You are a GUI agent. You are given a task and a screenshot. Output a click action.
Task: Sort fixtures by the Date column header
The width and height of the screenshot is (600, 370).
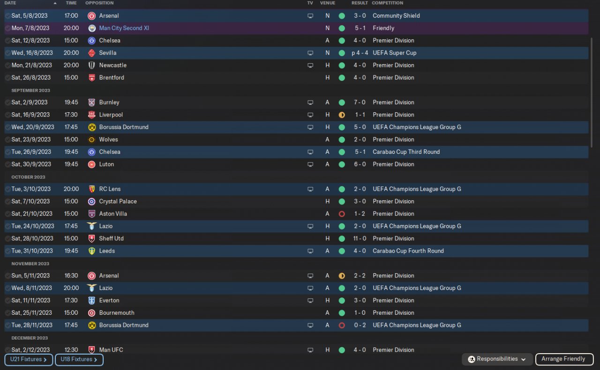coord(10,3)
